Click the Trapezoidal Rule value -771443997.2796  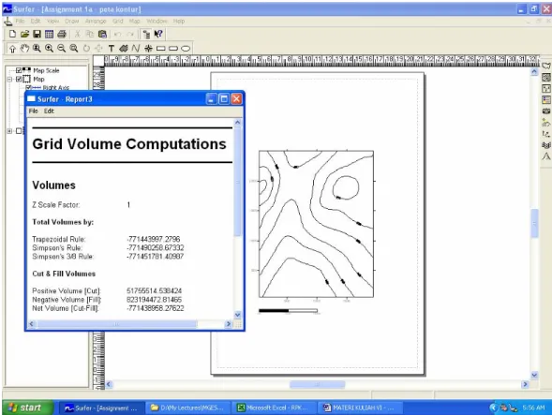tap(154, 239)
